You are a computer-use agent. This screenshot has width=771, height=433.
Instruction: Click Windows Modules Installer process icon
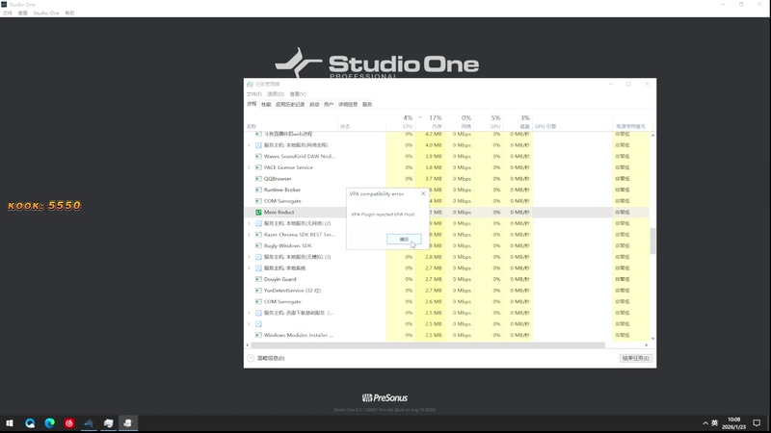258,335
